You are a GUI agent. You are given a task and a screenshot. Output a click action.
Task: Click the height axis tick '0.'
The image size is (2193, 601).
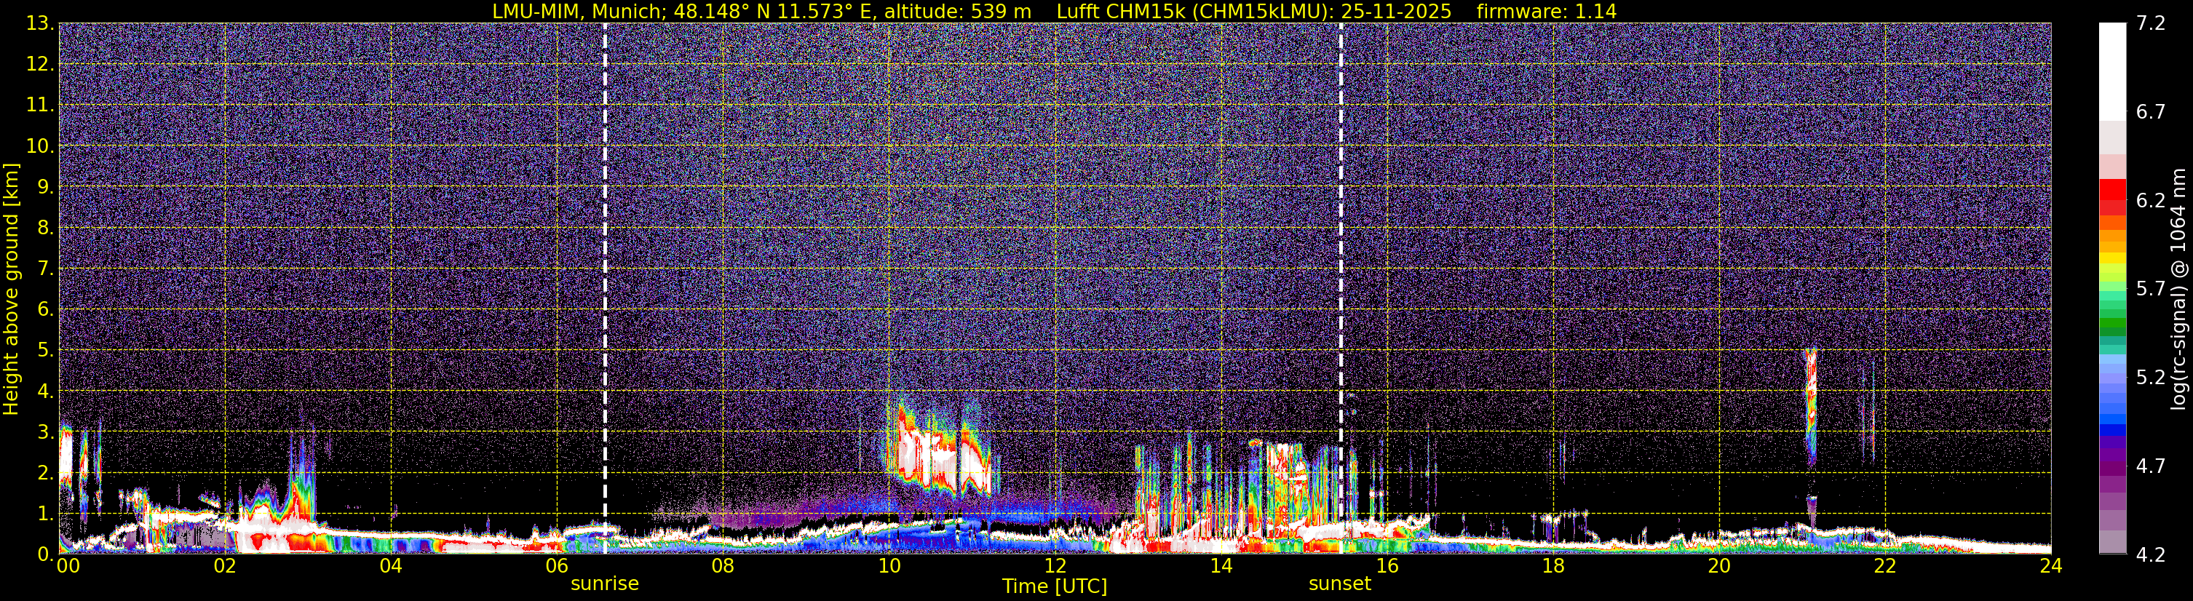pos(46,554)
